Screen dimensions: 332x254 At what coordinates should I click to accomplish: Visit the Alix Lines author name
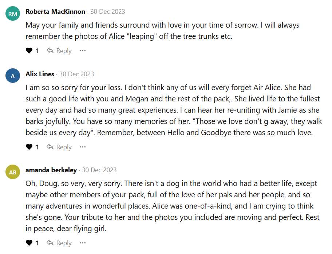[40, 74]
